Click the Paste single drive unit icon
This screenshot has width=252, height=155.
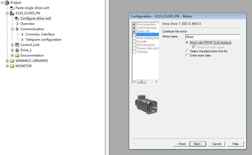pos(12,8)
